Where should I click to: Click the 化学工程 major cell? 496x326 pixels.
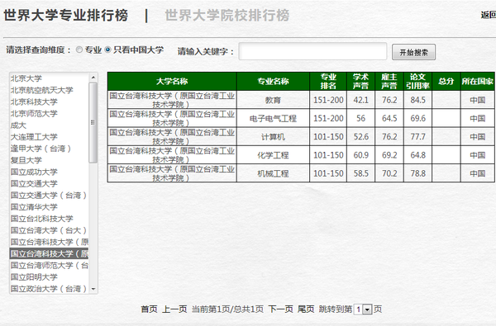(273, 155)
